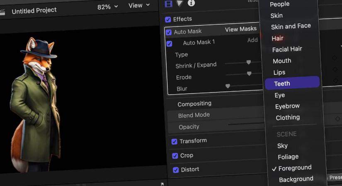Select Lips mask type
342x186 pixels.
[x=279, y=72]
